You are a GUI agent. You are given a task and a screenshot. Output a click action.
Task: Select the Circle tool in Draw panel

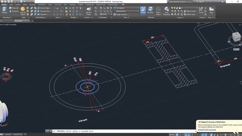coord(61,11)
